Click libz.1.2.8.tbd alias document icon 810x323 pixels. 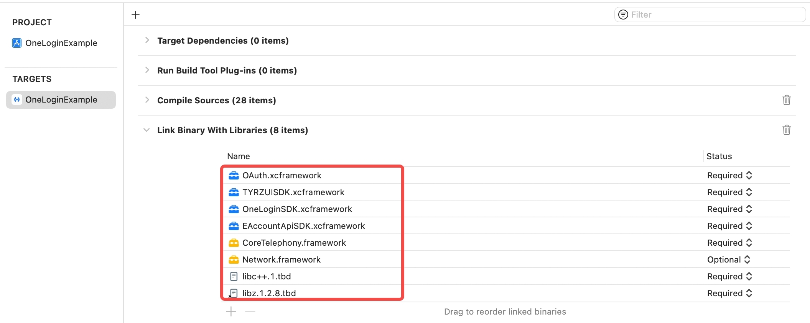tap(233, 293)
